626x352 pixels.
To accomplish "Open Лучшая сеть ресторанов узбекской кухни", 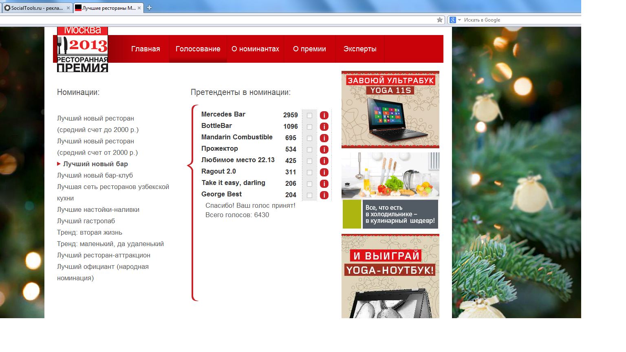I will tap(113, 192).
